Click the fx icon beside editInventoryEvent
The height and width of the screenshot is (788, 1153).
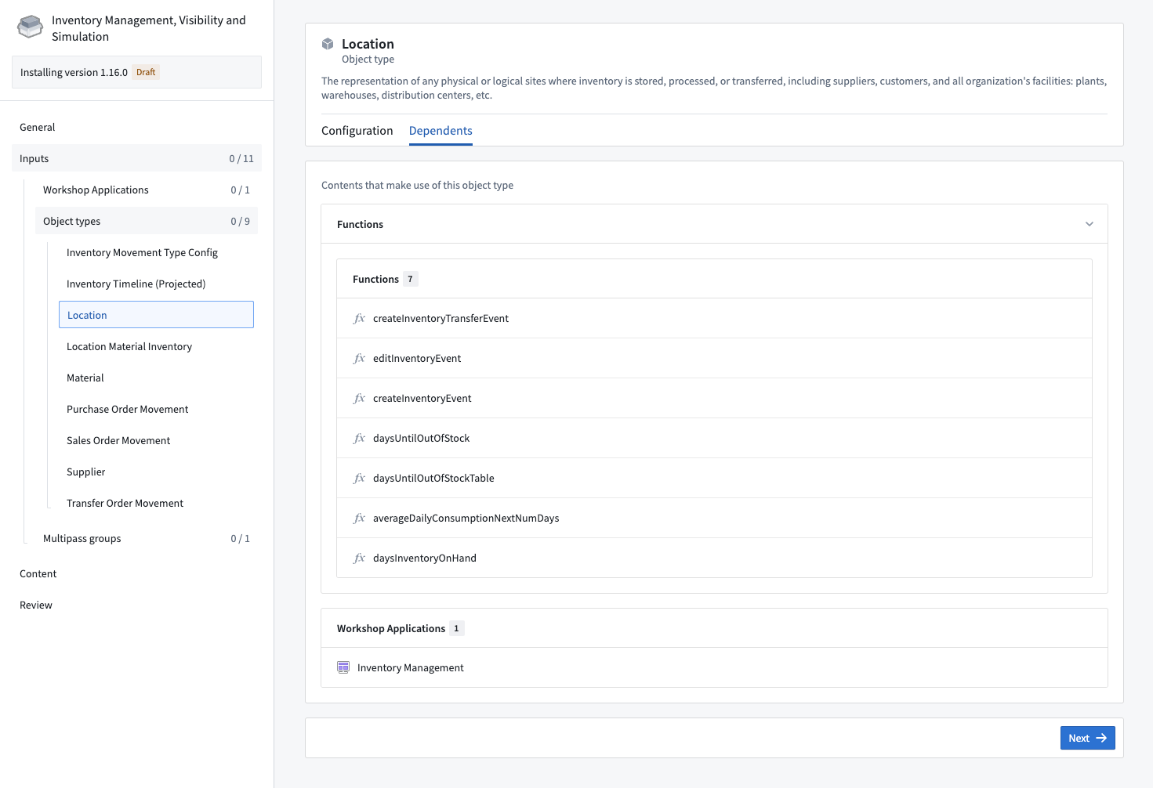pyautogui.click(x=359, y=358)
